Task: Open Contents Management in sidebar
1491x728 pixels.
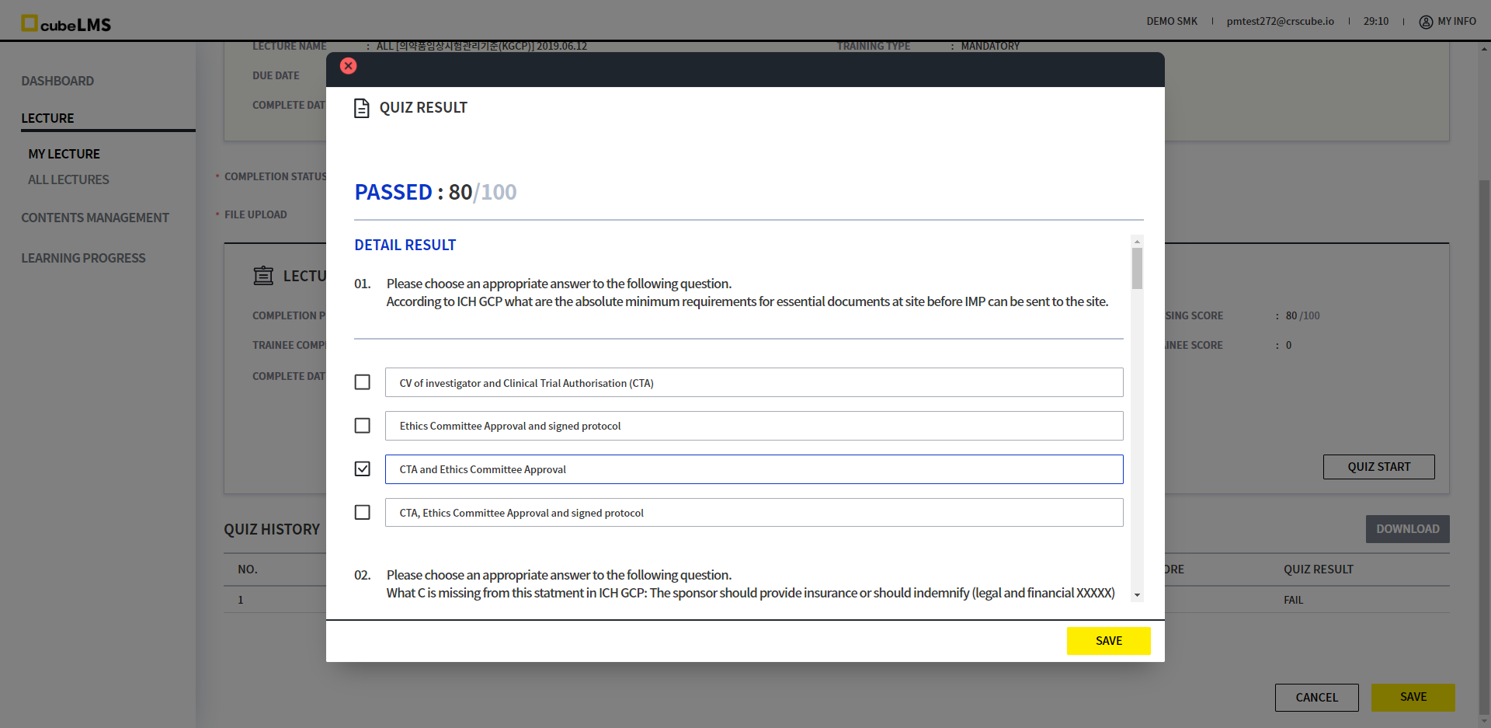Action: click(95, 218)
